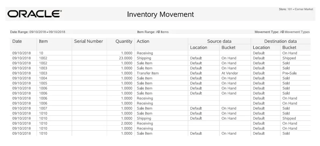Click the Pre-Sale destination bucket cell
Viewport: 320px width, 146px height.
289,73
